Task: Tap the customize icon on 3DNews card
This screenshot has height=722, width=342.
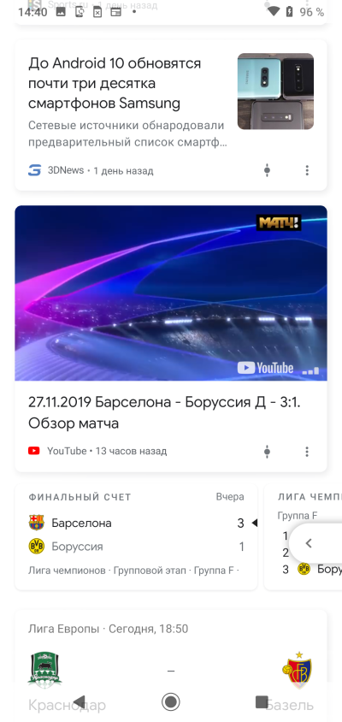Action: [267, 170]
